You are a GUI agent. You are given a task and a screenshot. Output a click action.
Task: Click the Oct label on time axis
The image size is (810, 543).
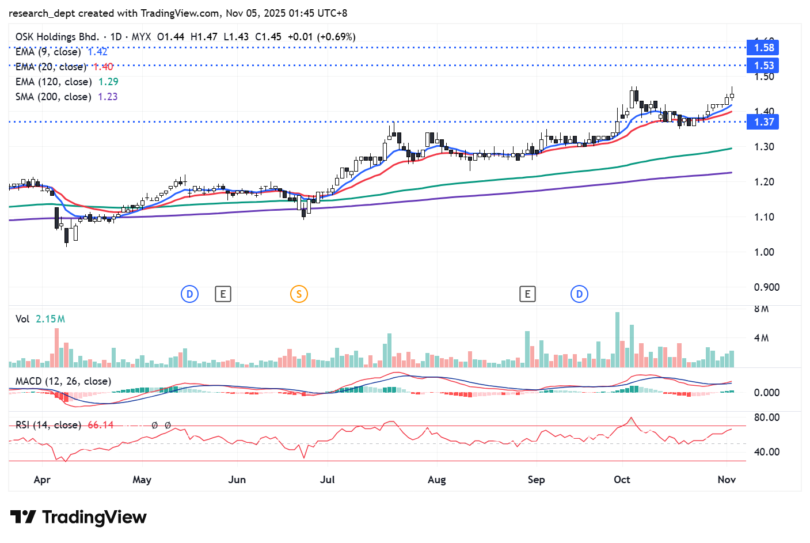click(x=622, y=480)
